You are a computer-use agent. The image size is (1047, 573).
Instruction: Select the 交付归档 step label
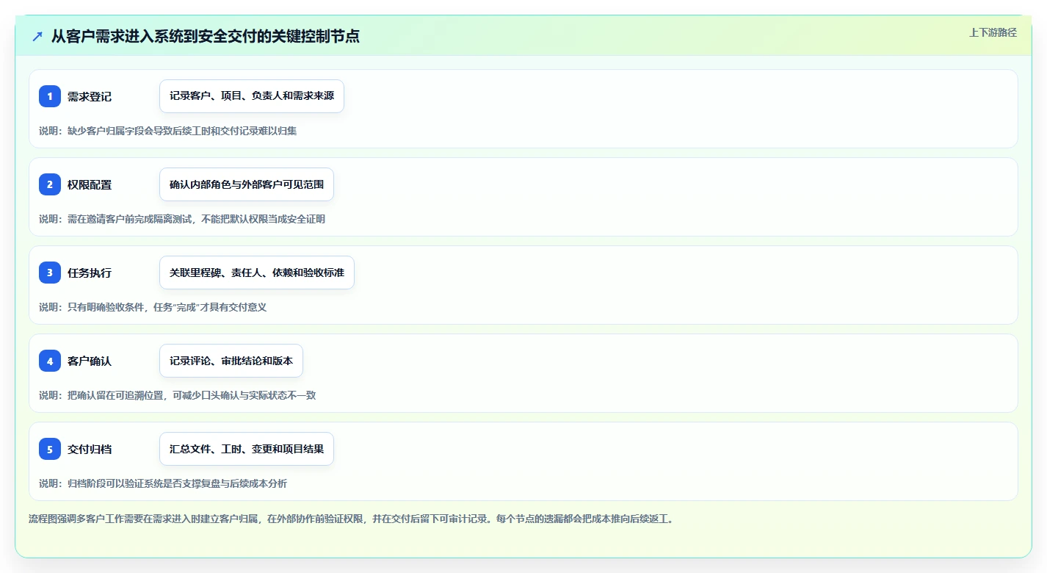pos(90,449)
